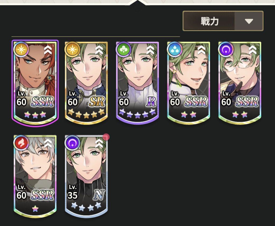Click the purple moon icon on N card
This screenshot has height=226, width=275.
pos(72,143)
